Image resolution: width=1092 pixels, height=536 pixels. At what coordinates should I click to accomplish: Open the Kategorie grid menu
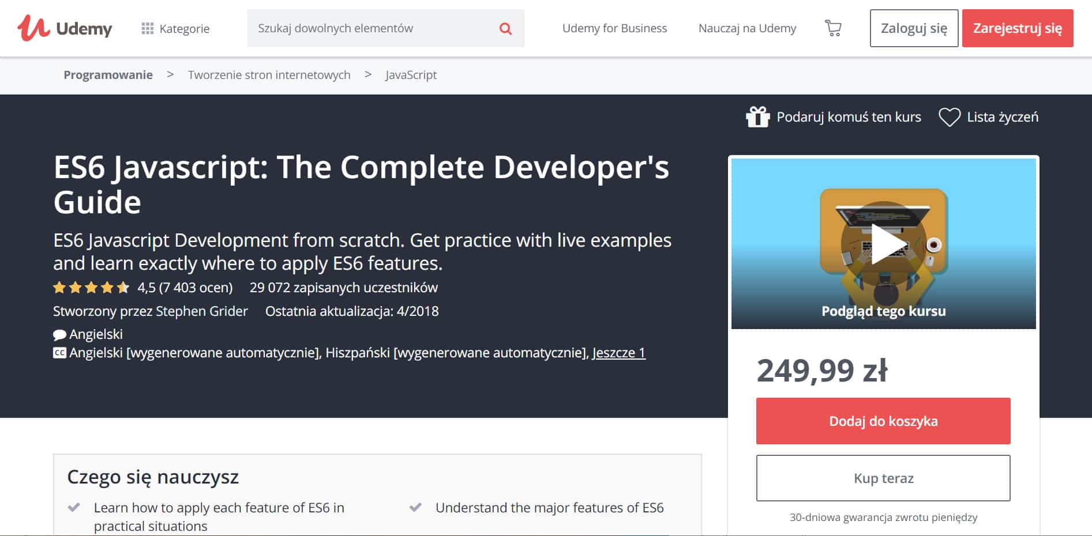tap(175, 28)
